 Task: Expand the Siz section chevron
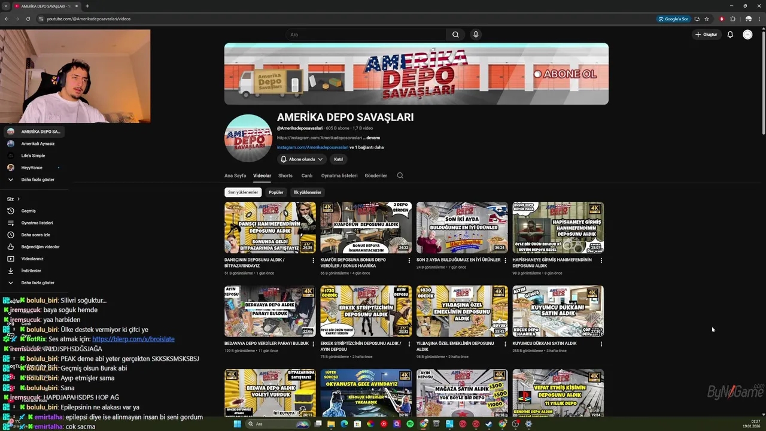19,199
